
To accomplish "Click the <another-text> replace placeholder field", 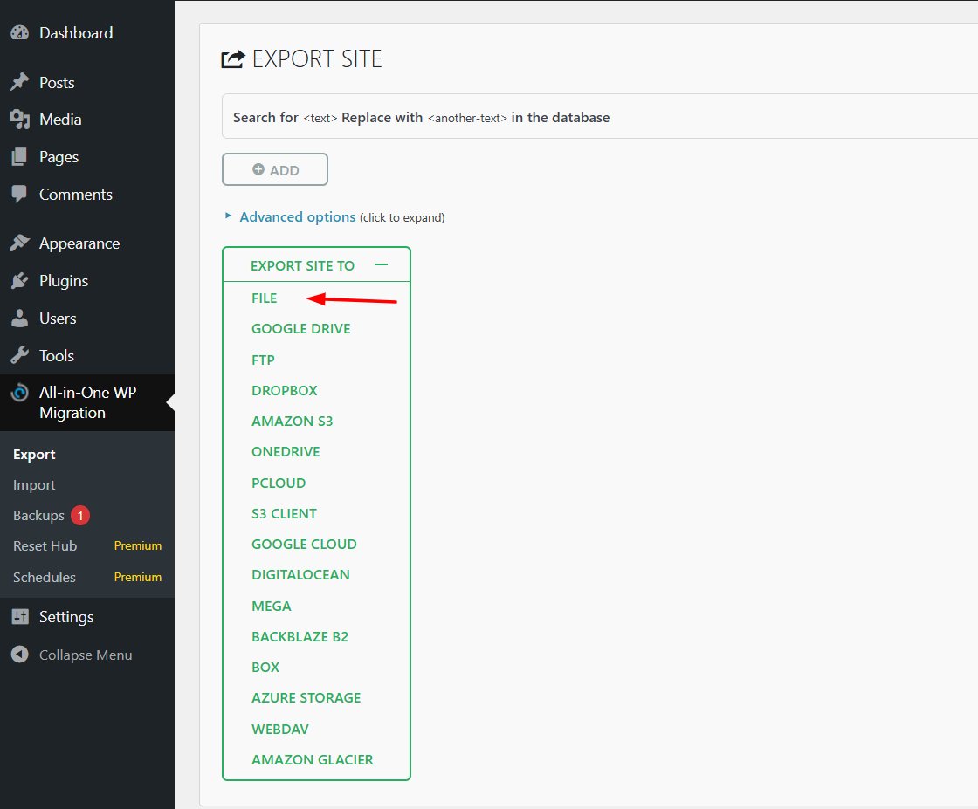I will [x=467, y=118].
